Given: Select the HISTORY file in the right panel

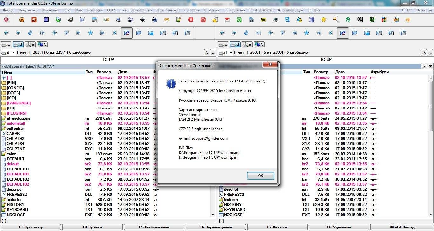Looking at the screenshot, I should [x=233, y=205].
